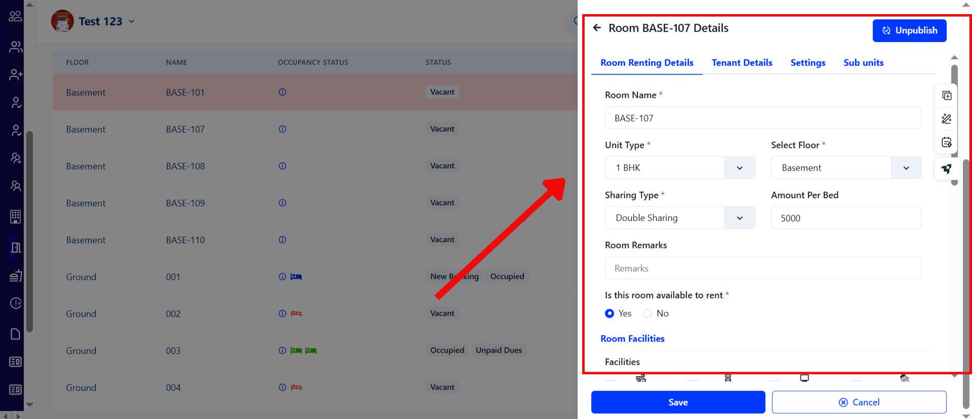Screen dimensions: 972x419
Task: Expand the Test 123 property switcher
Action: click(132, 21)
